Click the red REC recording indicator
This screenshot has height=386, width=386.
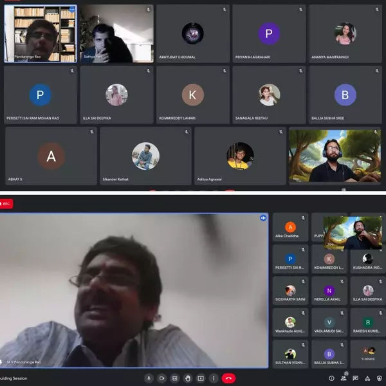7,204
